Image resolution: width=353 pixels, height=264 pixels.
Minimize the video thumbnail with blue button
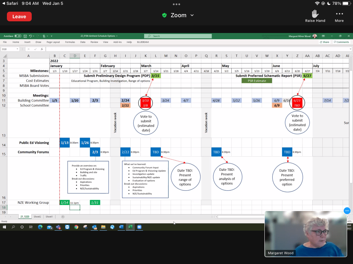(347, 211)
